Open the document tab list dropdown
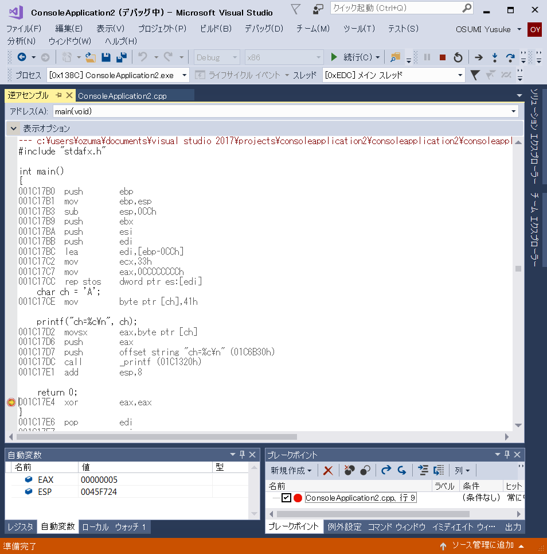The height and width of the screenshot is (554, 547). pyautogui.click(x=519, y=95)
